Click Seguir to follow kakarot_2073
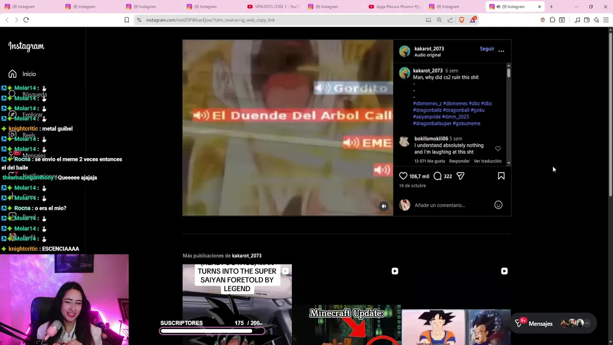 click(487, 48)
